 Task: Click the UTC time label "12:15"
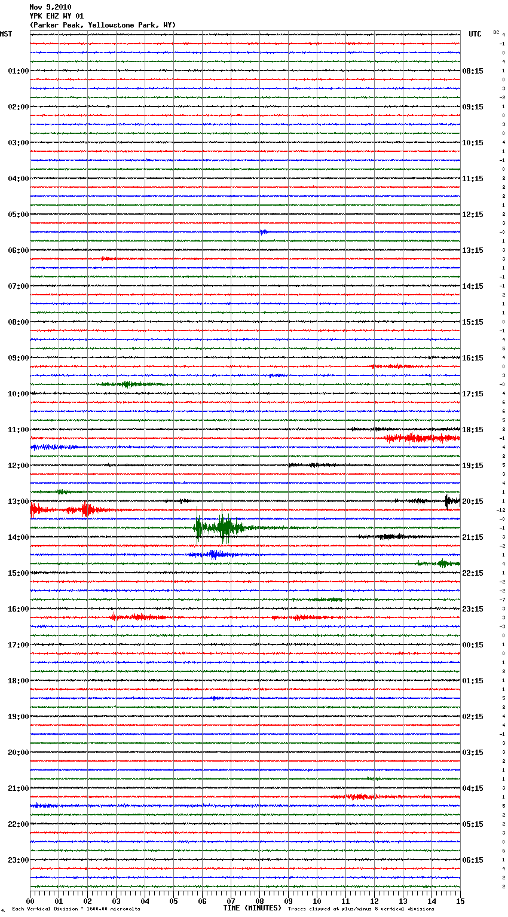(473, 215)
